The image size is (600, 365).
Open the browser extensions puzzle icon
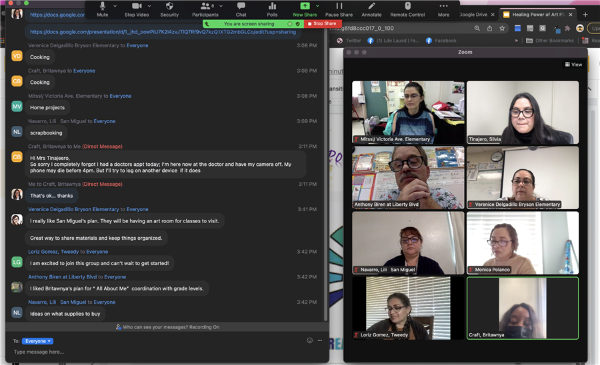(x=567, y=28)
